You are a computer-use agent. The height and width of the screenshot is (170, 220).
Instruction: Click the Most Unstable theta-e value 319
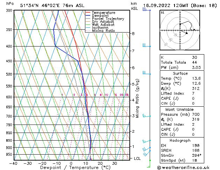pos(196,119)
